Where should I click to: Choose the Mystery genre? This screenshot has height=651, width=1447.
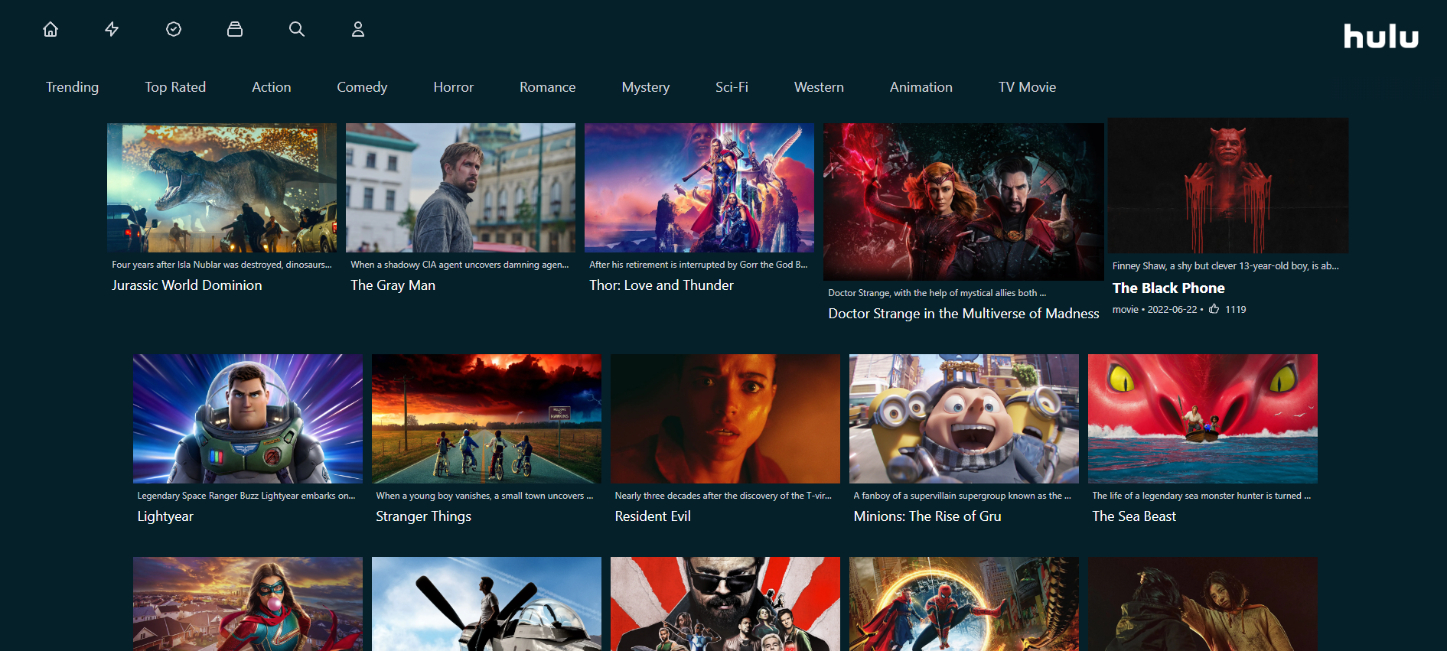[646, 87]
